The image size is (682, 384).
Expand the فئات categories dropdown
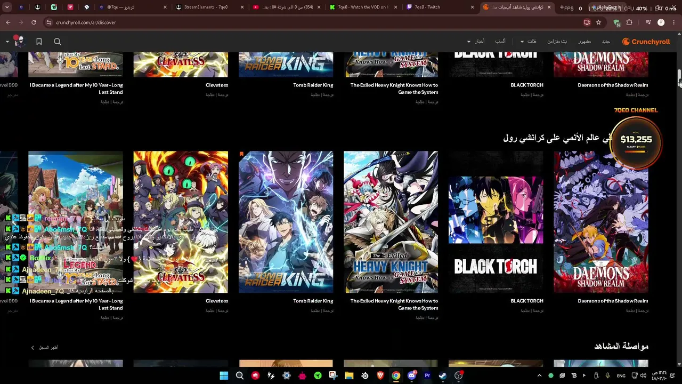pos(529,42)
